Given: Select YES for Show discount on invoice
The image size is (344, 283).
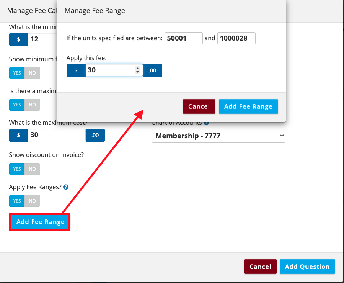Looking at the screenshot, I should click(x=17, y=169).
